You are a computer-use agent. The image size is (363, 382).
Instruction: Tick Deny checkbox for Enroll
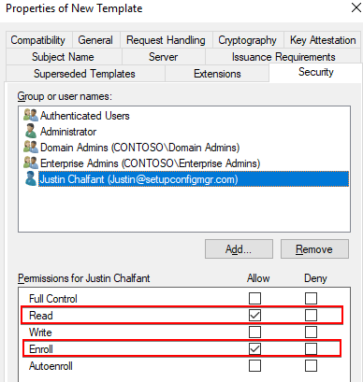click(x=311, y=349)
